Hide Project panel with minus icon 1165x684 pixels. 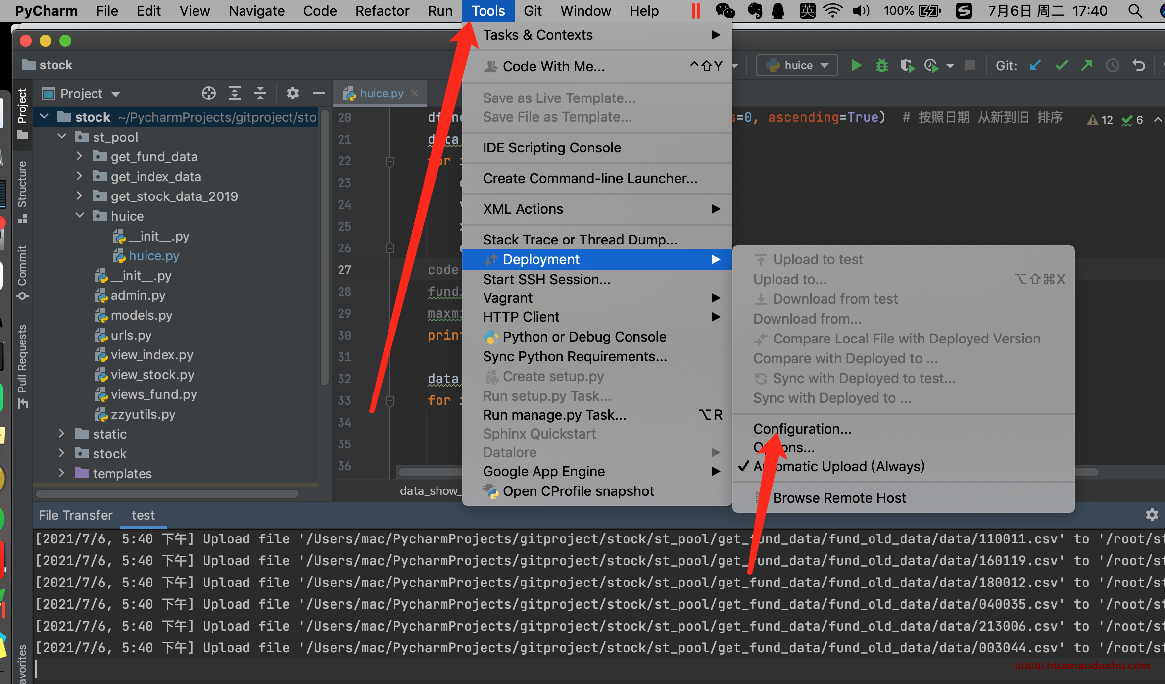(319, 93)
